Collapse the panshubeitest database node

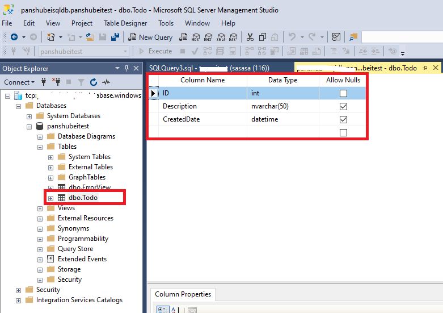tap(29, 127)
